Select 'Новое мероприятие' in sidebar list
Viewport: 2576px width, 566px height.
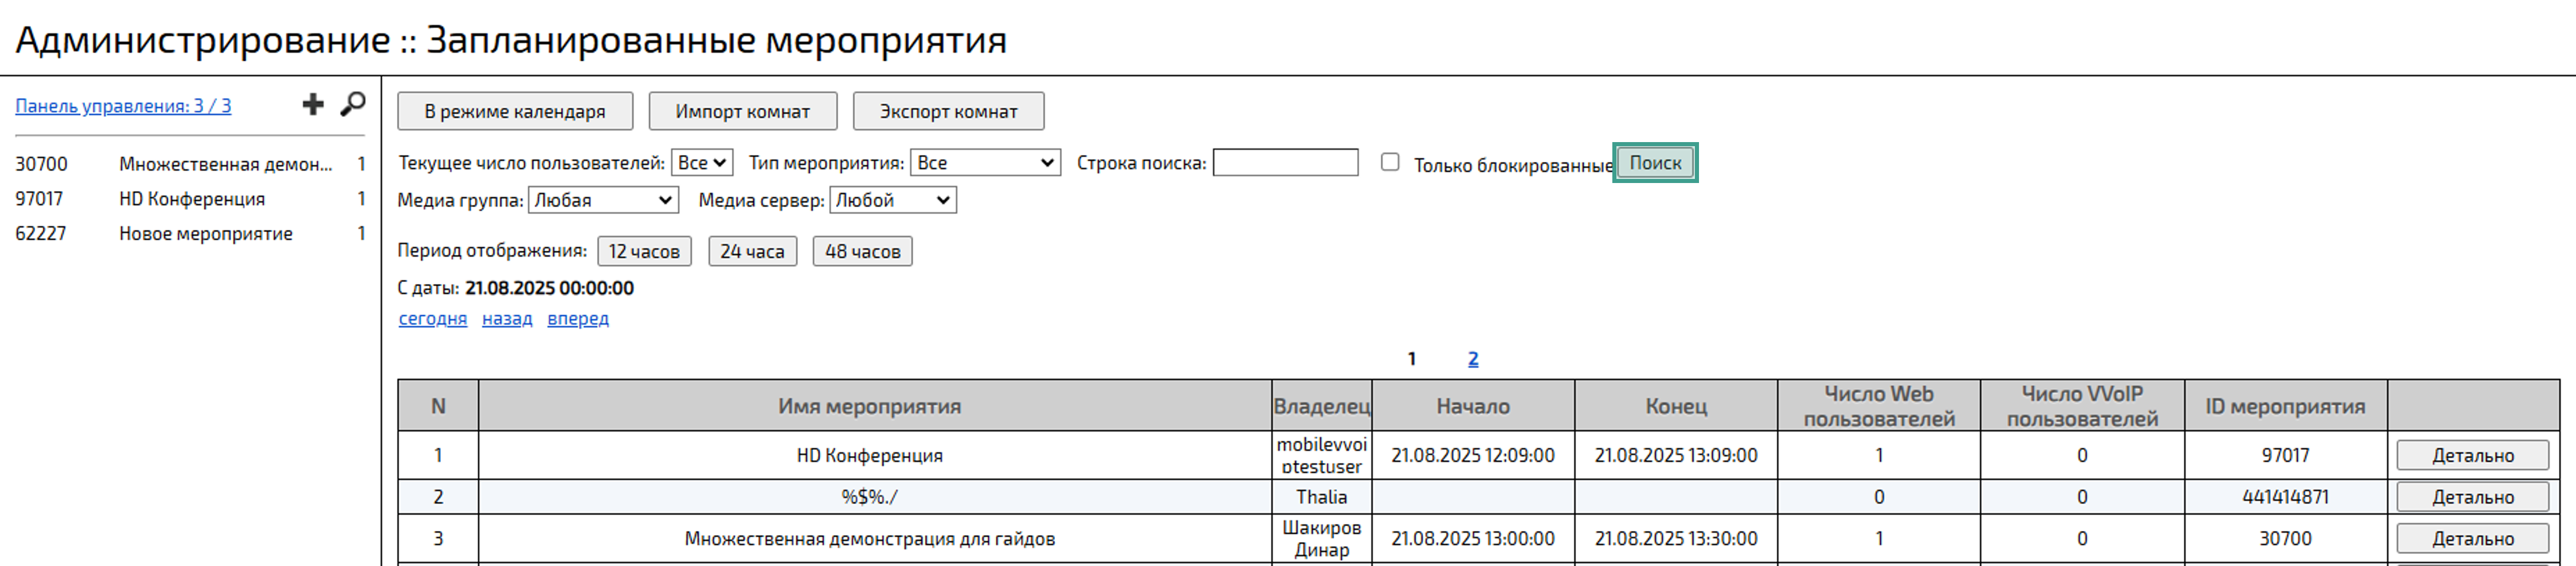click(206, 233)
